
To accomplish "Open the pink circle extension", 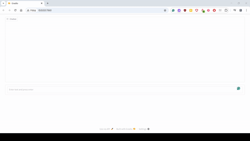I will click(x=208, y=10).
